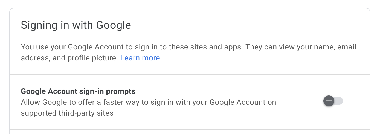Click the "Signing in with Google" heading
The image size is (383, 134).
coord(76,25)
